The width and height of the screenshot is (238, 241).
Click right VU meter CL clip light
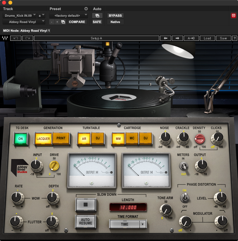[x=166, y=172]
